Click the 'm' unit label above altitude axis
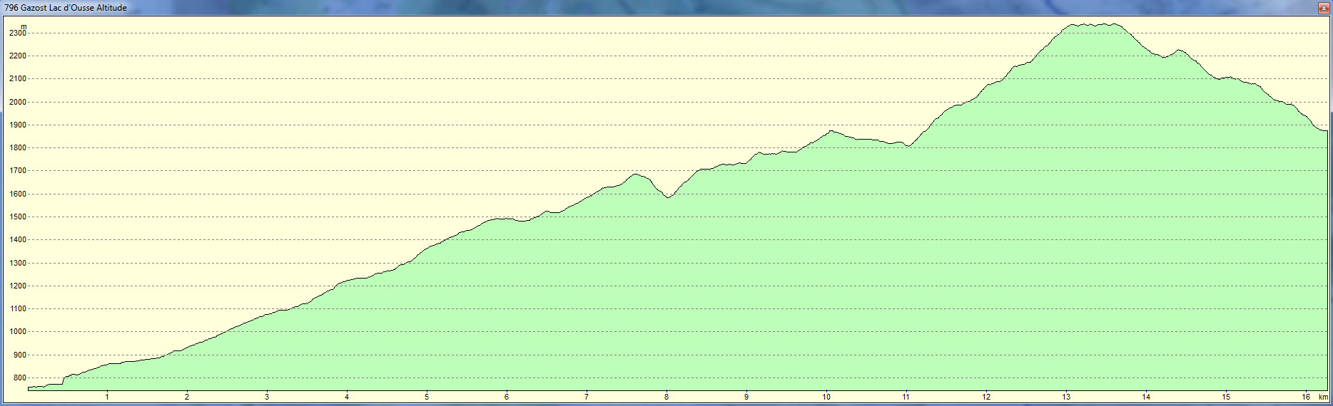The width and height of the screenshot is (1333, 406). click(x=24, y=26)
